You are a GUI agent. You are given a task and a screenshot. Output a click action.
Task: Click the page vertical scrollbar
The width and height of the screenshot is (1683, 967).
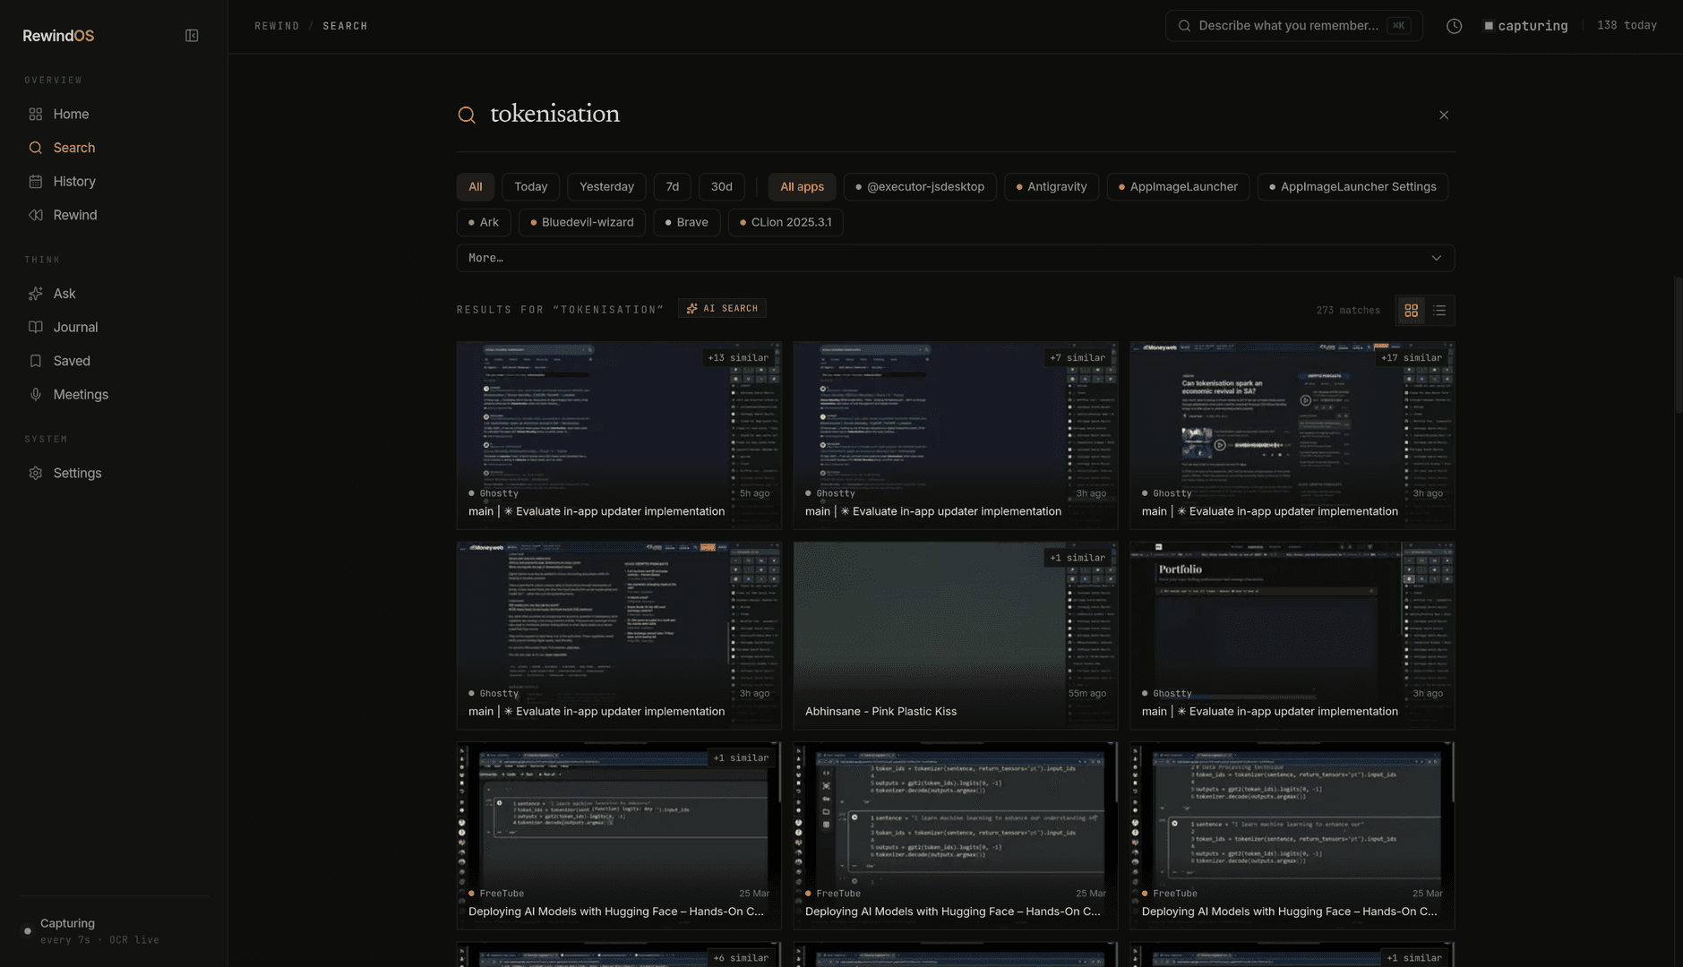point(1678,345)
